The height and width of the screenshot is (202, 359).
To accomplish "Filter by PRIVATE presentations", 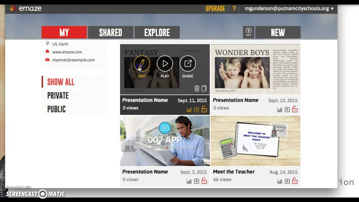I will tap(58, 96).
